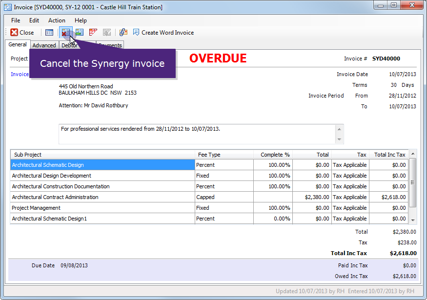This screenshot has height=300, width=427.
Task: Click the red flag invoice icon
Action: coord(93,32)
